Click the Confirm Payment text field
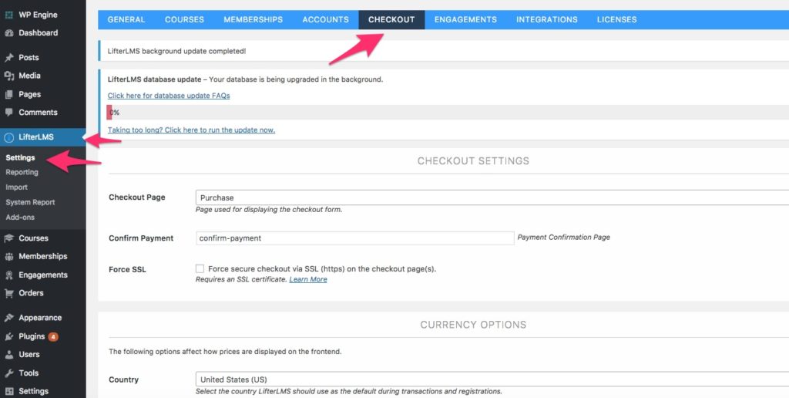The width and height of the screenshot is (789, 398). [x=355, y=238]
